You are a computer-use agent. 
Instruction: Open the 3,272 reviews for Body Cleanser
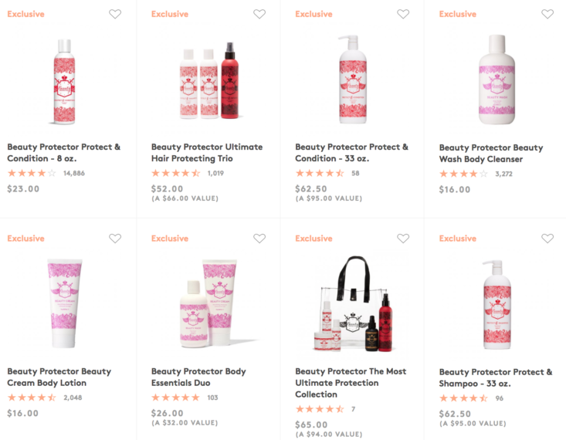[x=503, y=174]
